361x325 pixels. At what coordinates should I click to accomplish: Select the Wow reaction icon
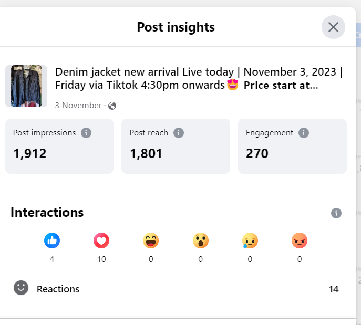point(200,240)
